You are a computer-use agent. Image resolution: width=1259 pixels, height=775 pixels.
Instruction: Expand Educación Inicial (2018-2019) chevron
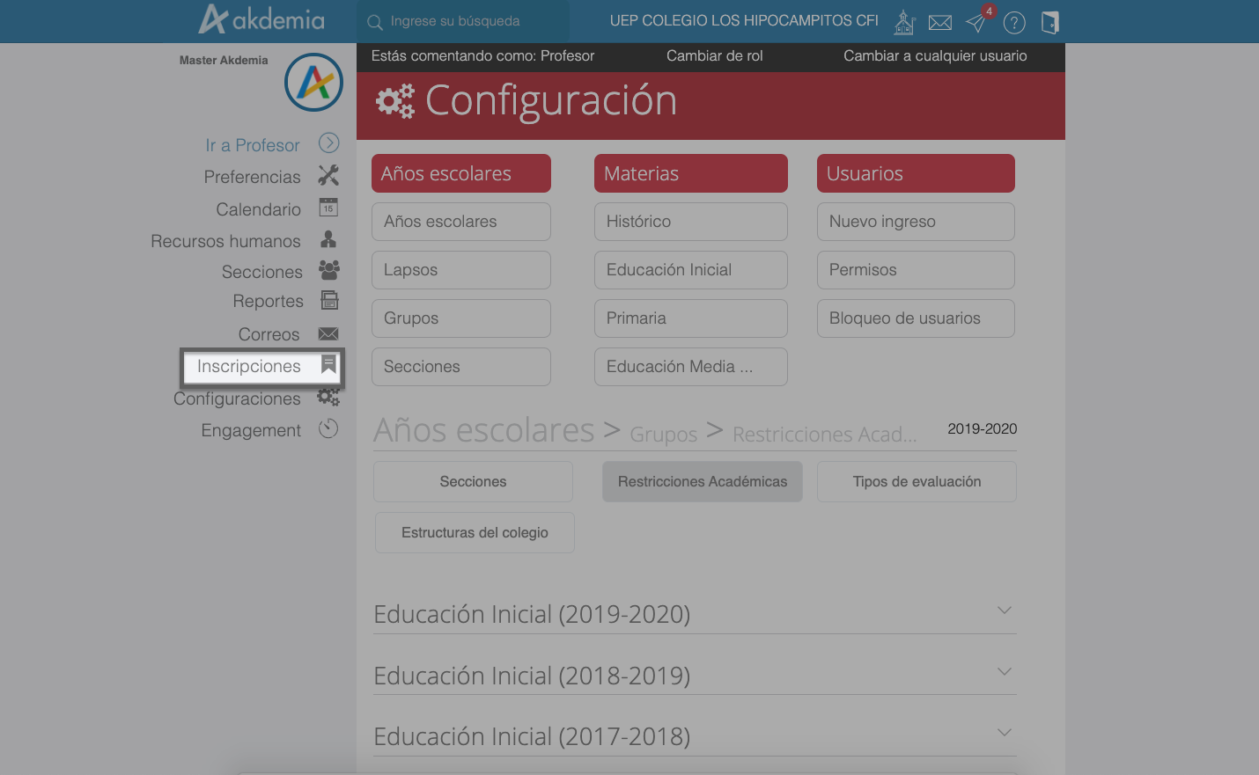[x=1005, y=672]
